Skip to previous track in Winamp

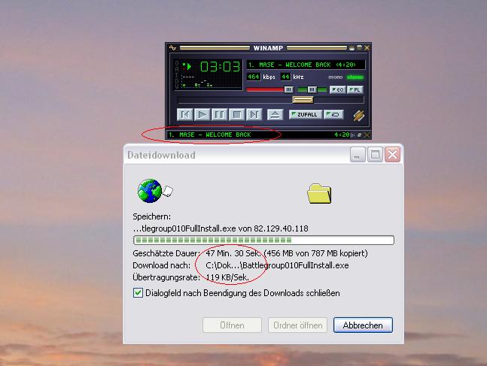point(185,115)
